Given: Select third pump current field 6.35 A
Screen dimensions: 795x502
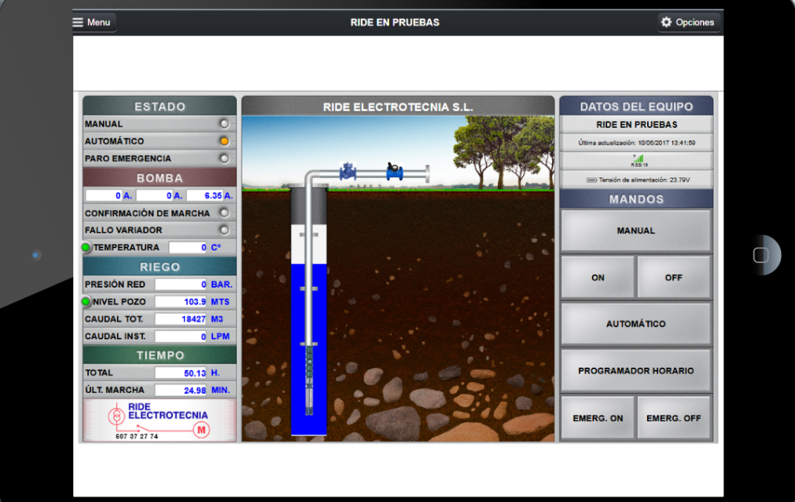Looking at the screenshot, I should (204, 196).
